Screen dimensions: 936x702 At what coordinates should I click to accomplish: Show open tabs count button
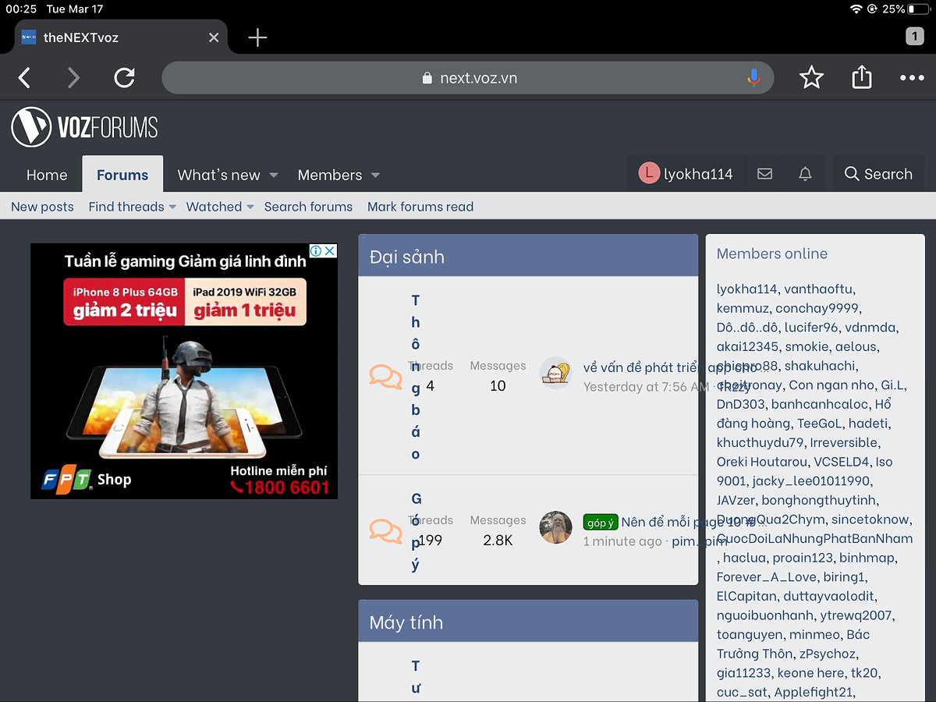pos(915,37)
